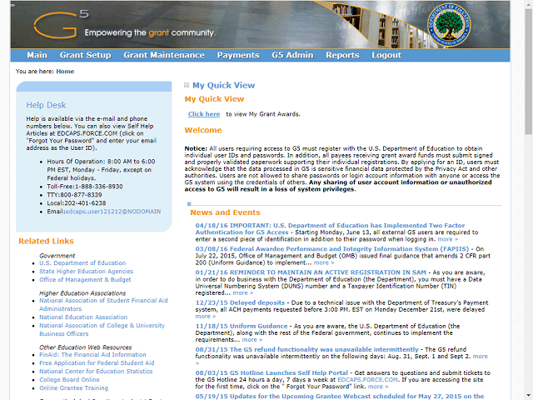The image size is (533, 400).
Task: Open the edcaps help desk email link
Action: click(x=113, y=212)
